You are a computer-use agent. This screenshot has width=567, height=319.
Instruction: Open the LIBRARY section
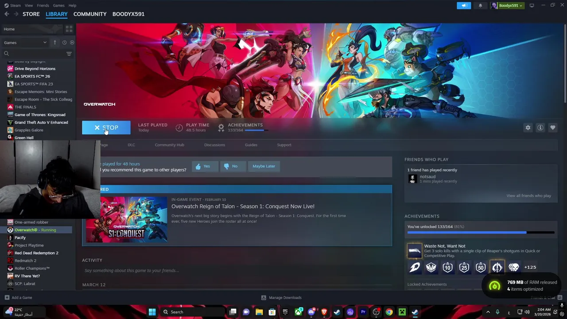pos(57,14)
